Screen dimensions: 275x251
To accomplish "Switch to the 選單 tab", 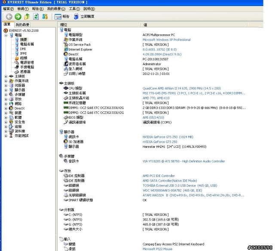I will (x=7, y=24).
